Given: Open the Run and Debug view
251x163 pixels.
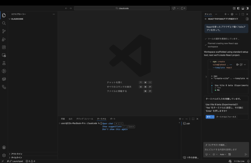Looking at the screenshot, I should 4,39.
